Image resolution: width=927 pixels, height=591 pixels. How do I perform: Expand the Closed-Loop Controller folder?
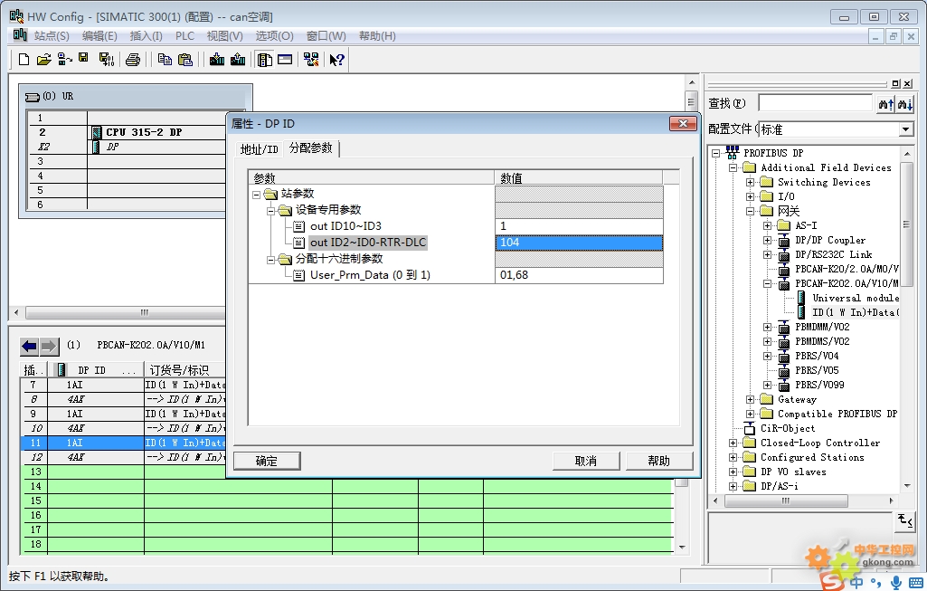[x=733, y=443]
